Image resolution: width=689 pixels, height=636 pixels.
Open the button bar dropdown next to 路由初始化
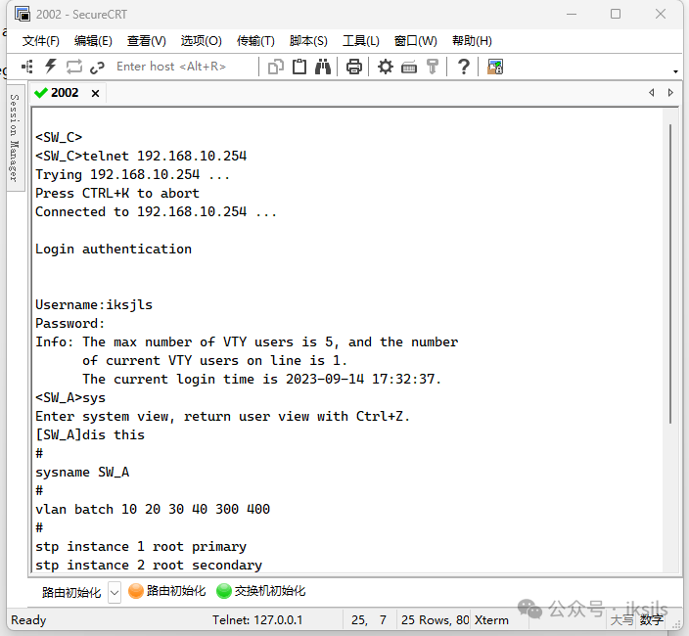pyautogui.click(x=114, y=592)
